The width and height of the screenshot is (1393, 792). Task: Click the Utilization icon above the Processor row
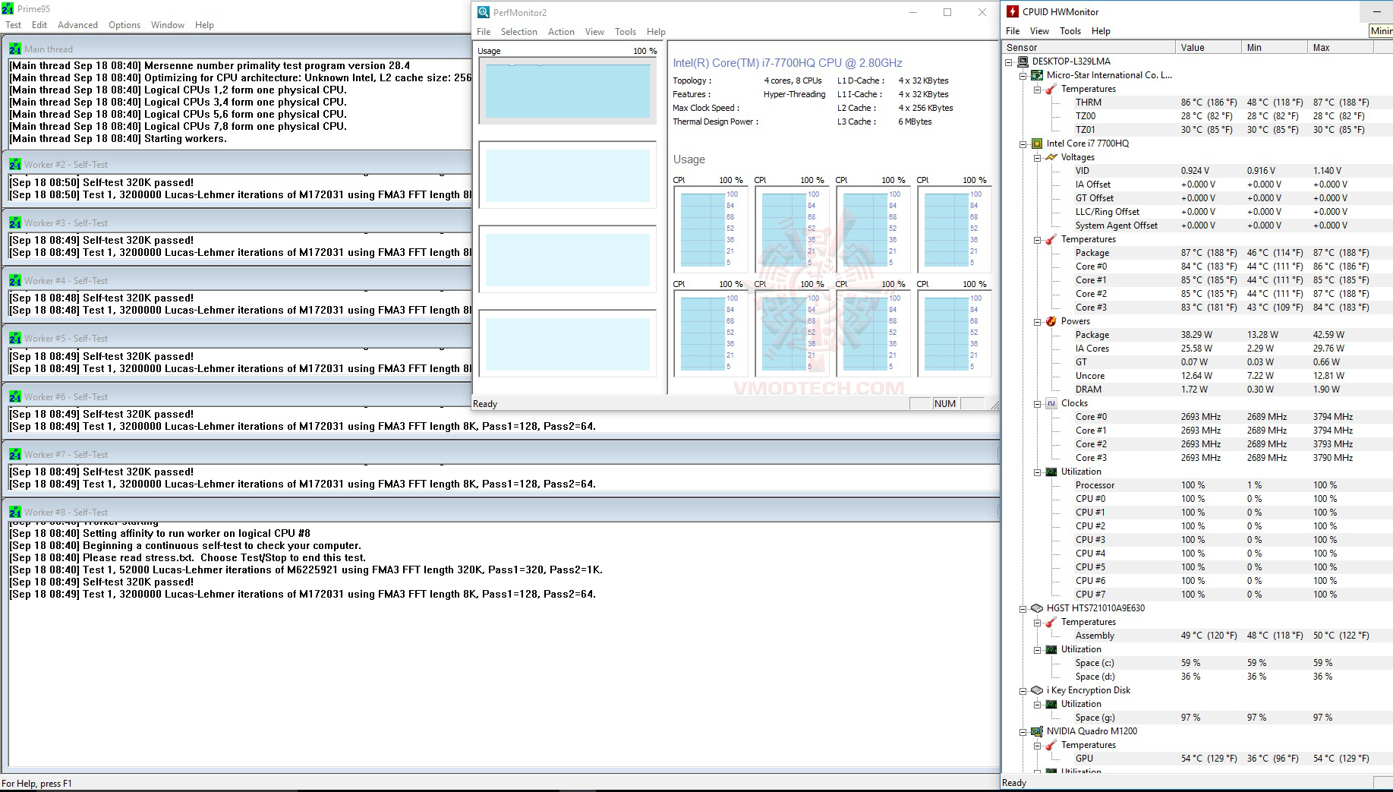point(1051,472)
